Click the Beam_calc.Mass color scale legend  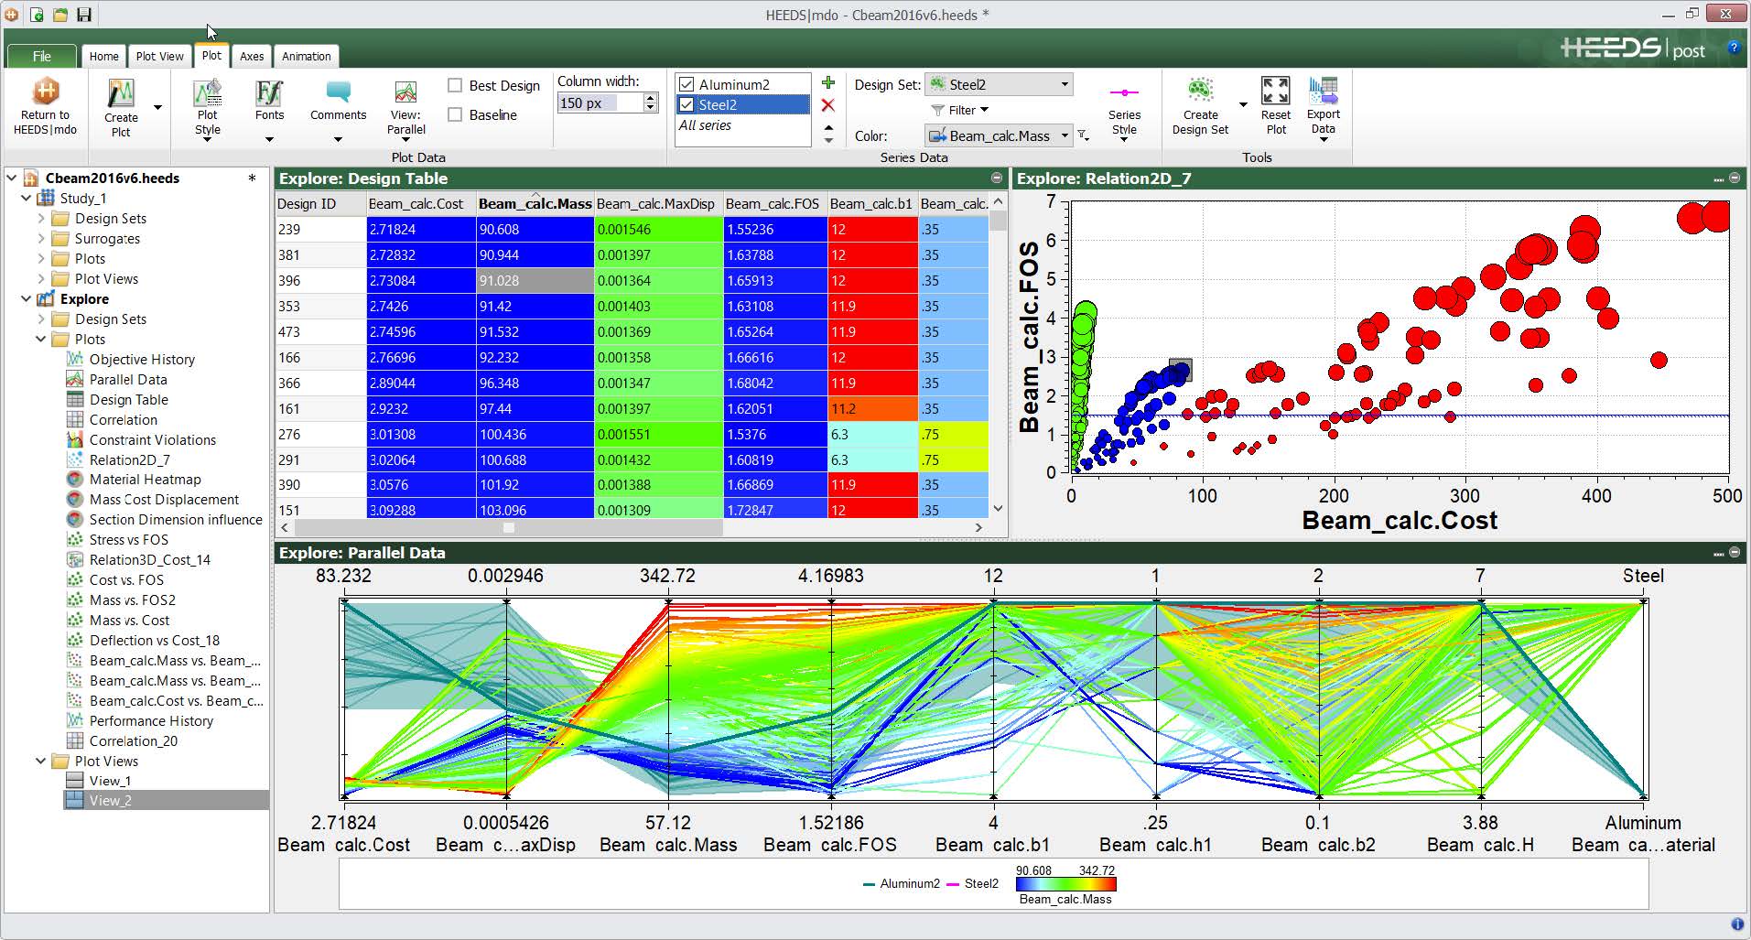point(1065,884)
